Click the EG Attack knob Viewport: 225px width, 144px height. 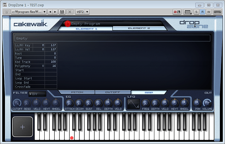pyautogui.click(x=69, y=103)
